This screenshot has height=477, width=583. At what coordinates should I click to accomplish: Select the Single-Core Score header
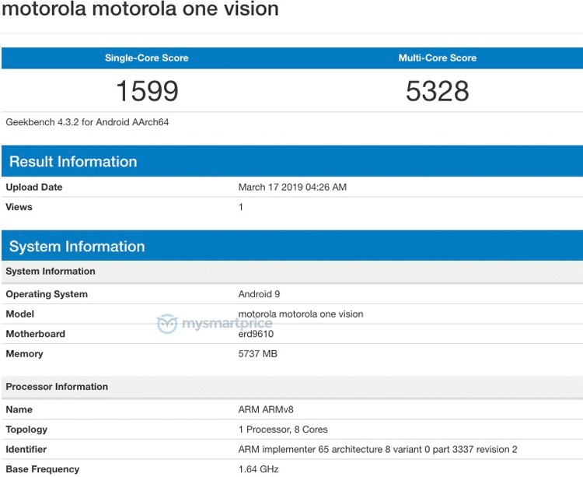[146, 58]
